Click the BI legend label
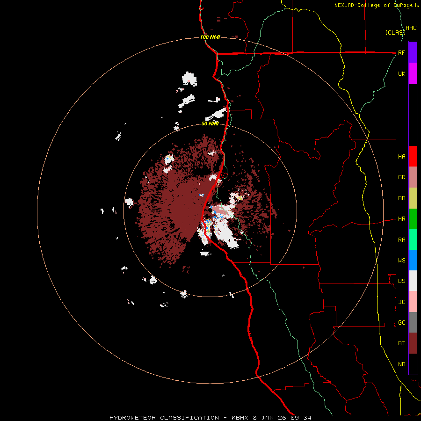 point(401,343)
